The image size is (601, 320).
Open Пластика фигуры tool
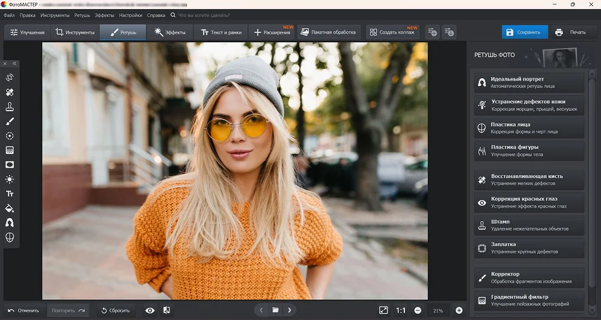pos(529,151)
